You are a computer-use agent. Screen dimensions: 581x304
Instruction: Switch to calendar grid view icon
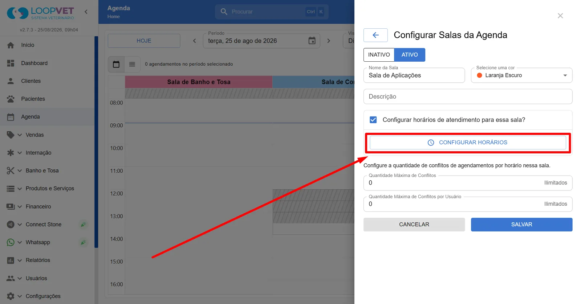116,64
